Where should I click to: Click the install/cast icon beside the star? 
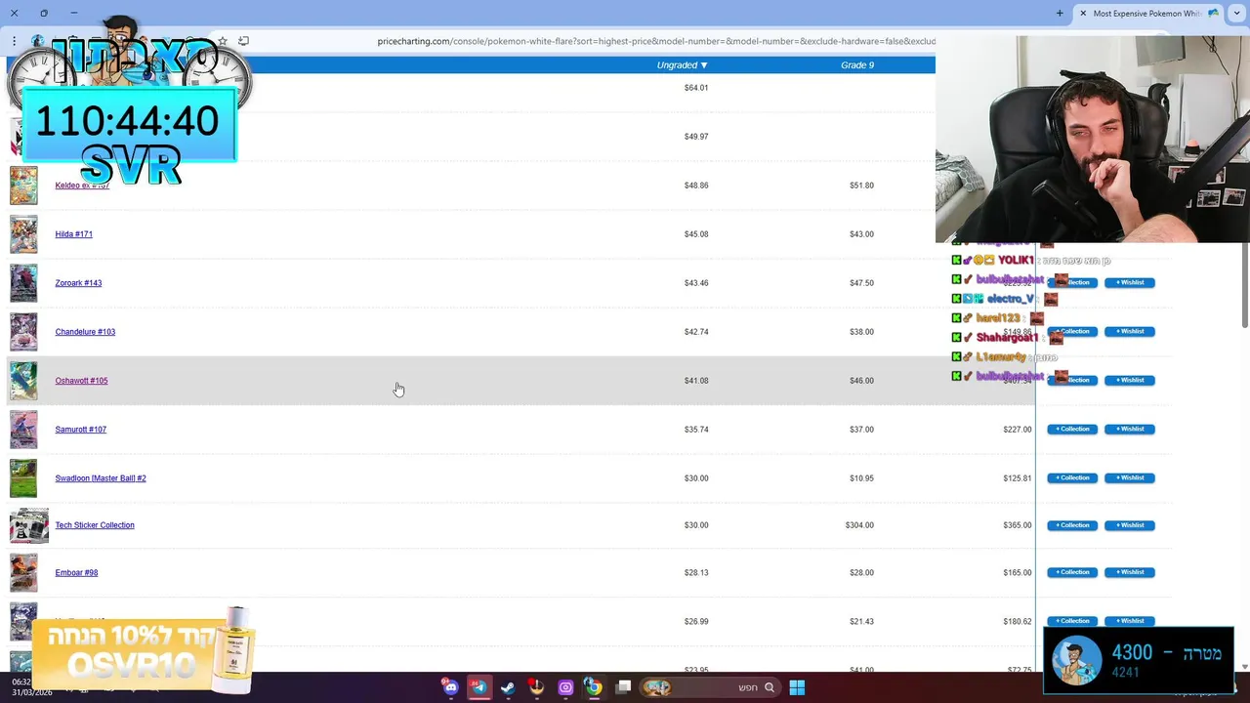click(244, 41)
